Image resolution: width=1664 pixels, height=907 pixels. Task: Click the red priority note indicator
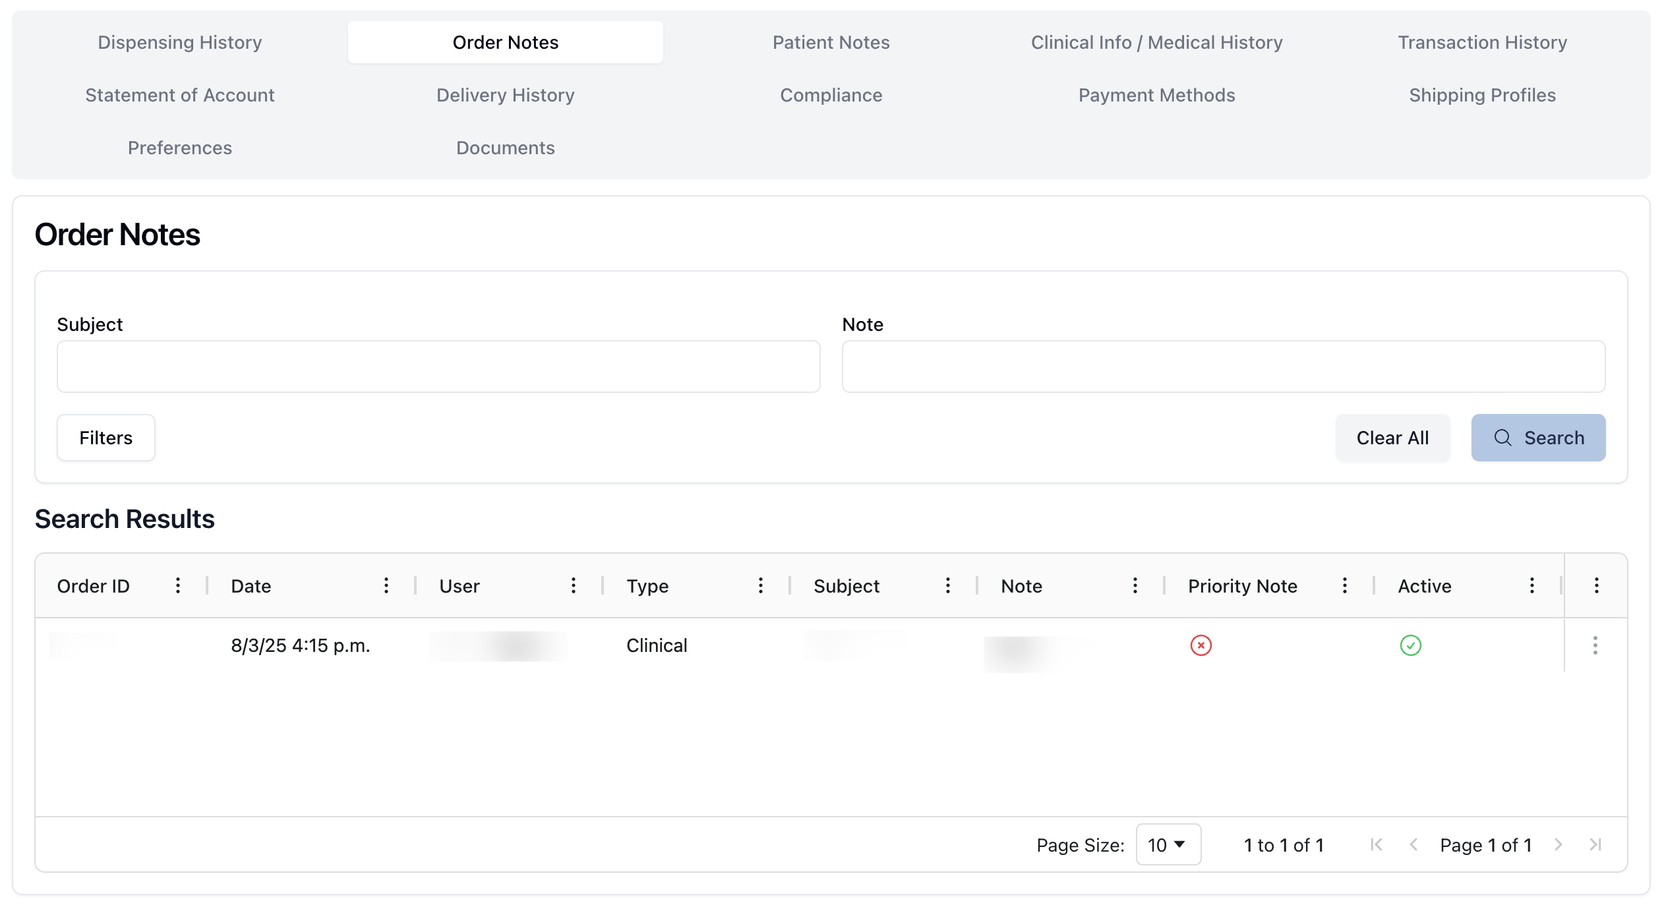[1201, 646]
